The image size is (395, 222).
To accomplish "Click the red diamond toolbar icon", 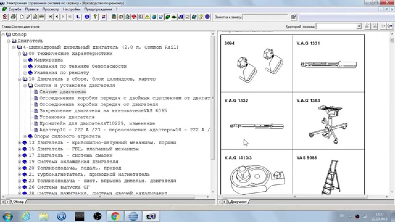I will [x=134, y=17].
